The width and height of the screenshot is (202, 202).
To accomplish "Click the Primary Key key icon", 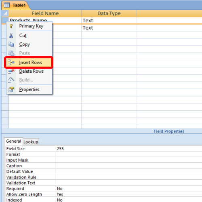I will point(11,26).
